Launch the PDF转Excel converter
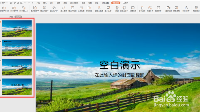 tap(24, 9)
